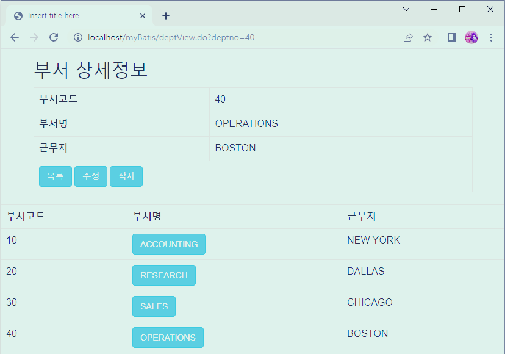Screen dimensions: 505x354
Task: Reload the current page
Action: 54,37
